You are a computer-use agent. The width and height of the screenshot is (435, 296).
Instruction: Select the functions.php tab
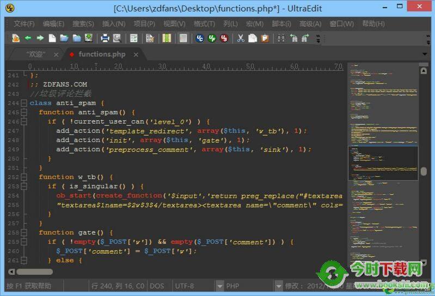point(102,54)
